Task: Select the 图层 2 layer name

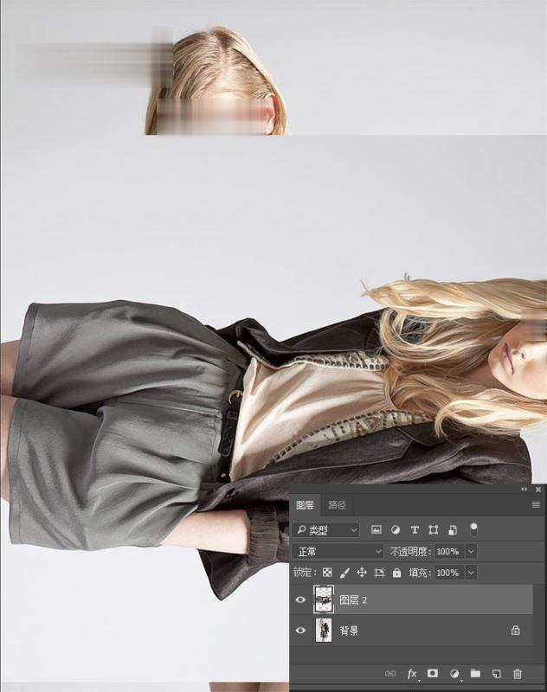Action: coord(353,599)
